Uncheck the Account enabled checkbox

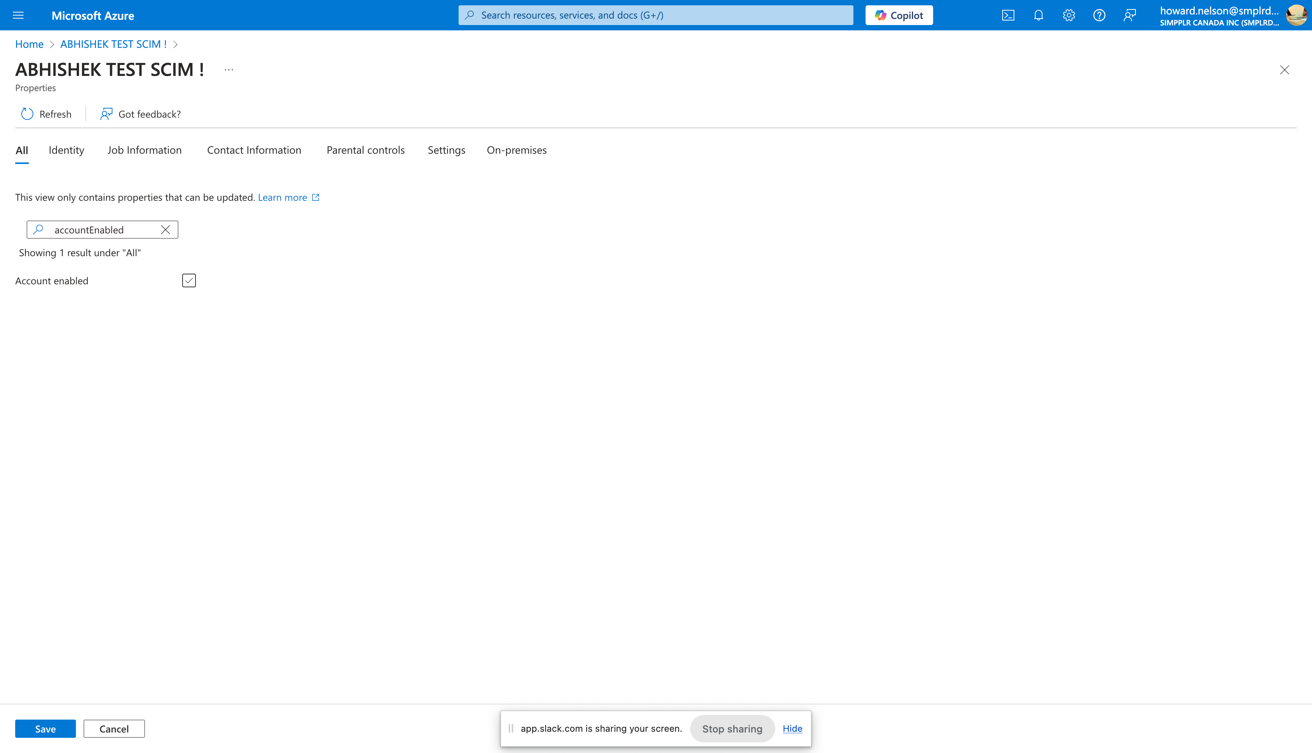(189, 280)
